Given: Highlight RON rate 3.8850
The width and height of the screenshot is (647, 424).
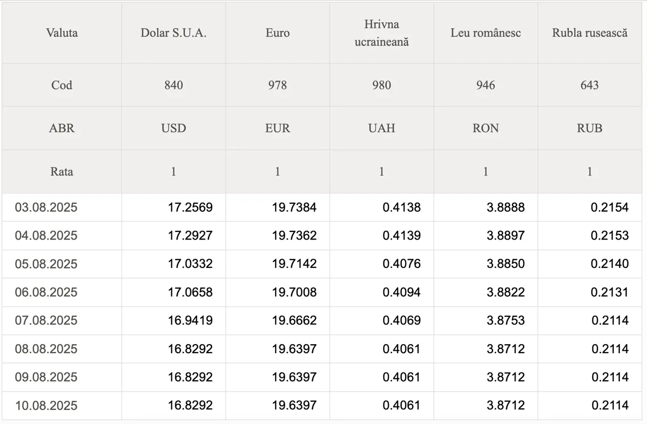Looking at the screenshot, I should [x=505, y=264].
